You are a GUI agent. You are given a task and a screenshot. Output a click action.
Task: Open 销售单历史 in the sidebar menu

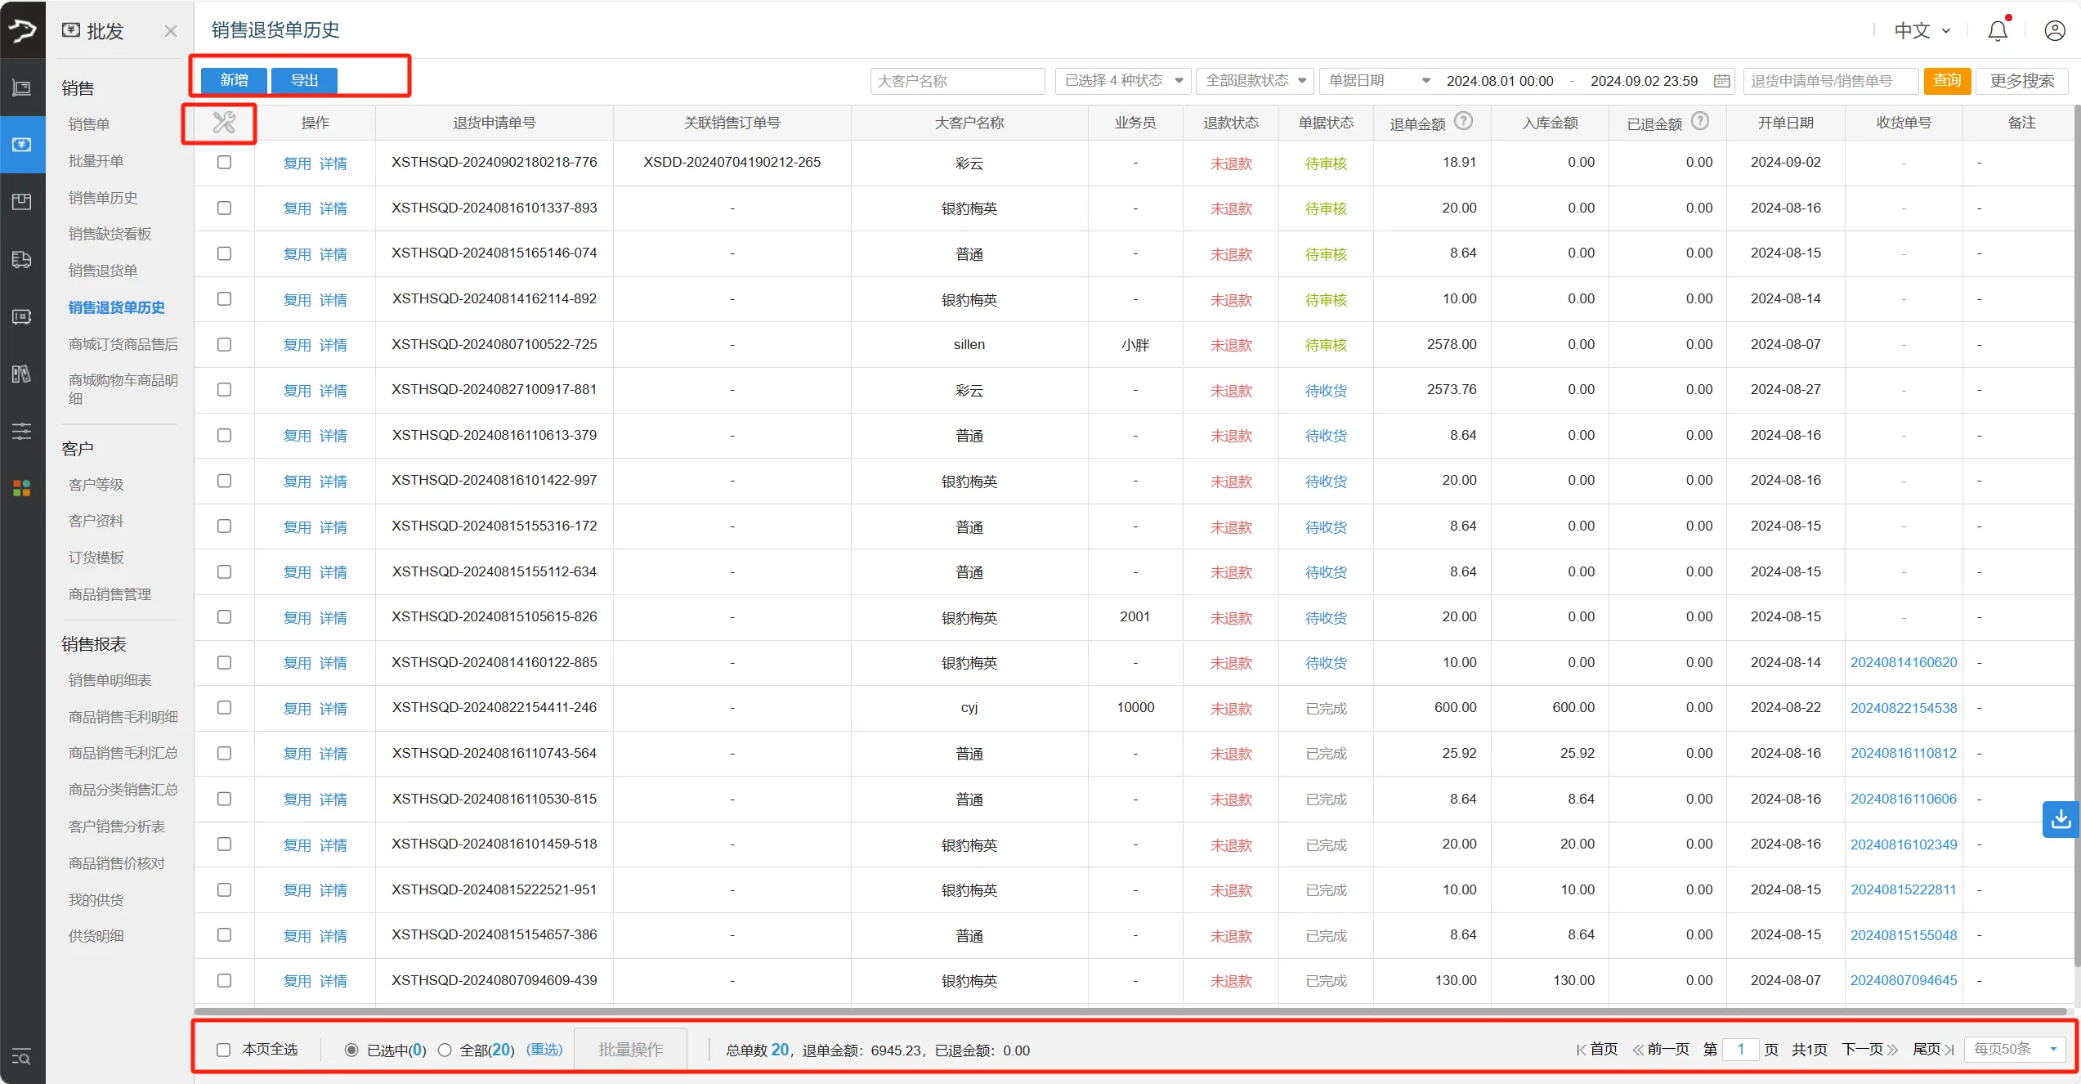click(x=103, y=198)
